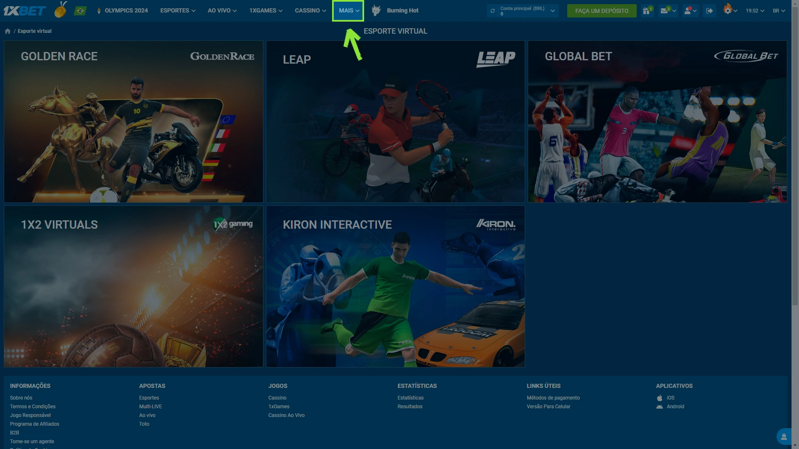Click the Esportes footer link
The width and height of the screenshot is (799, 449).
point(149,398)
